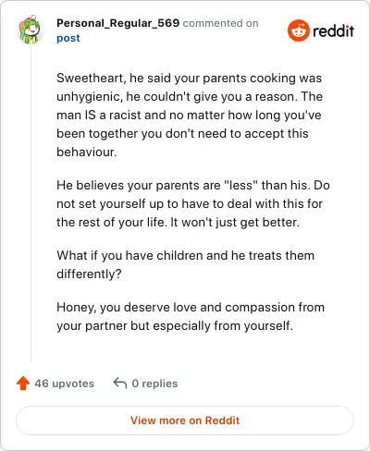Viewport: 370px width, 451px height.
Task: Click the paragraph starting with "Sweetheart"
Action: tap(190, 115)
